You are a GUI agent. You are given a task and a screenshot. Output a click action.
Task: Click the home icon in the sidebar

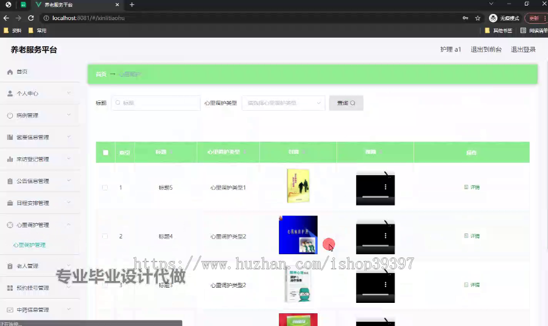click(x=10, y=72)
